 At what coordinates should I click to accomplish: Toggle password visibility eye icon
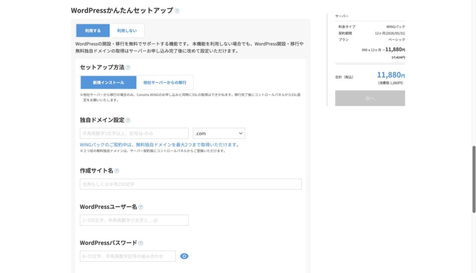[184, 256]
